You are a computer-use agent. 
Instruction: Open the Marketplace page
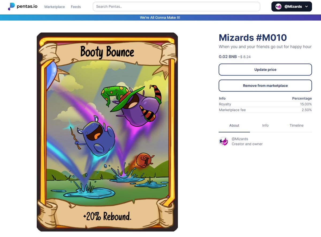point(55,7)
